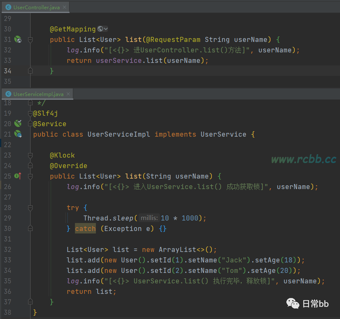Click the fold end marker on line 37
340x319 pixels.
[x=30, y=302]
